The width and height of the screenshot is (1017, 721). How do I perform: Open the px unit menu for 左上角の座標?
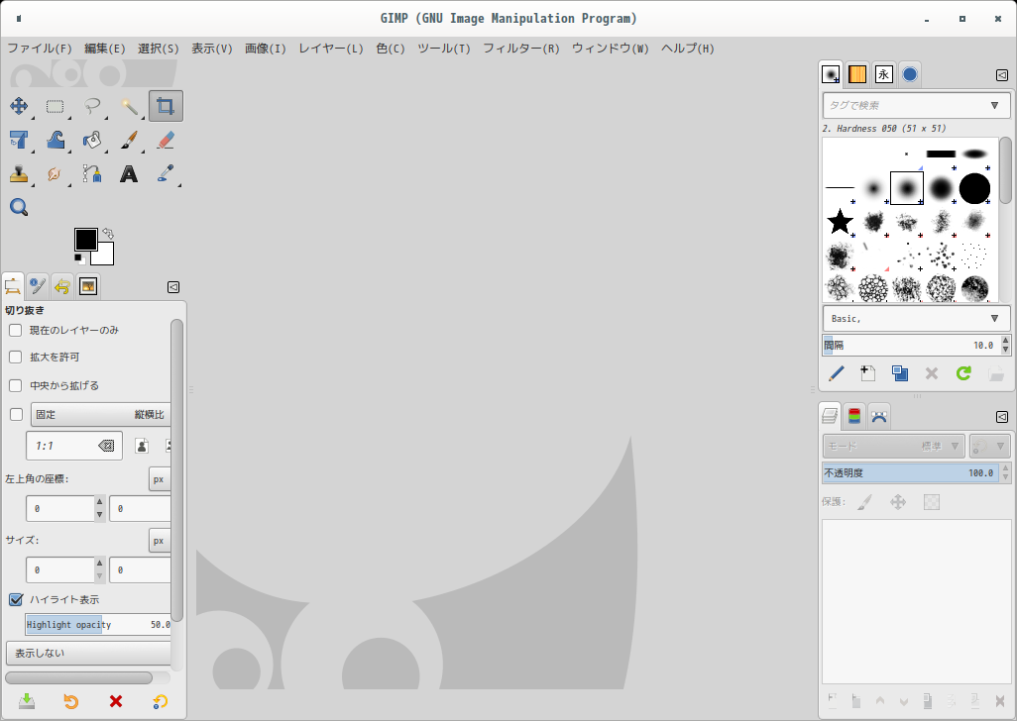(160, 479)
